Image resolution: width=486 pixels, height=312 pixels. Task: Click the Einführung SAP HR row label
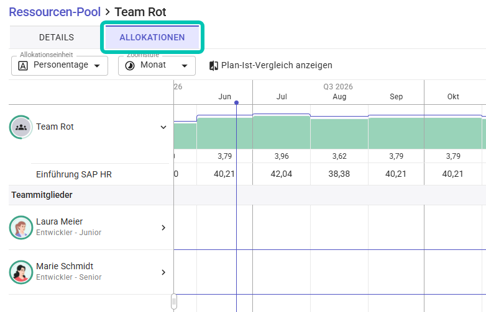pos(74,174)
